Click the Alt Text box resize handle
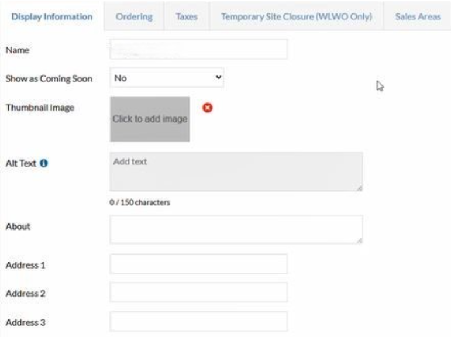The width and height of the screenshot is (451, 337). click(359, 188)
